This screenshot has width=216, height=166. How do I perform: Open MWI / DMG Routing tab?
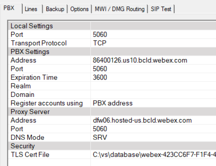(x=118, y=9)
